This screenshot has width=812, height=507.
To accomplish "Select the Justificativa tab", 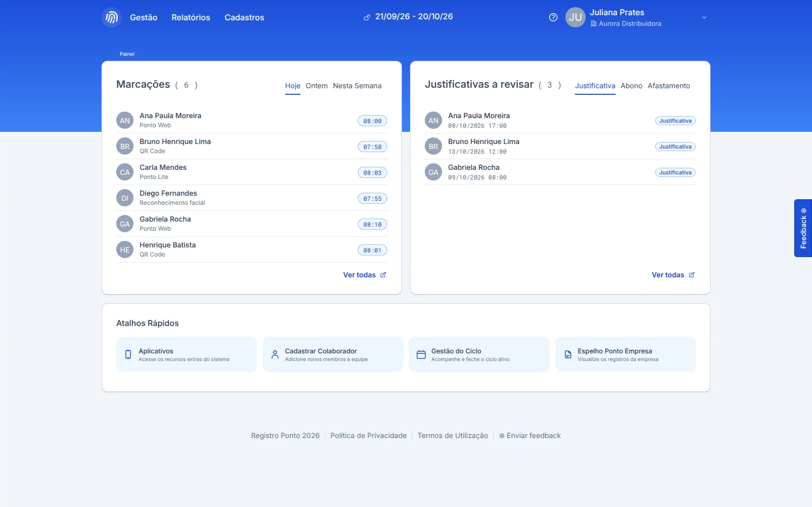I will (x=595, y=86).
